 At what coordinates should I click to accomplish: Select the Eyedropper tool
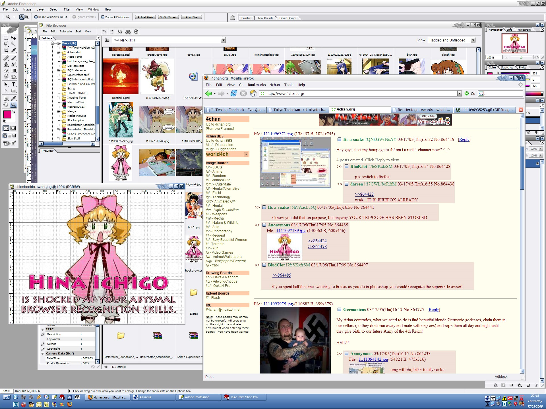13,98
